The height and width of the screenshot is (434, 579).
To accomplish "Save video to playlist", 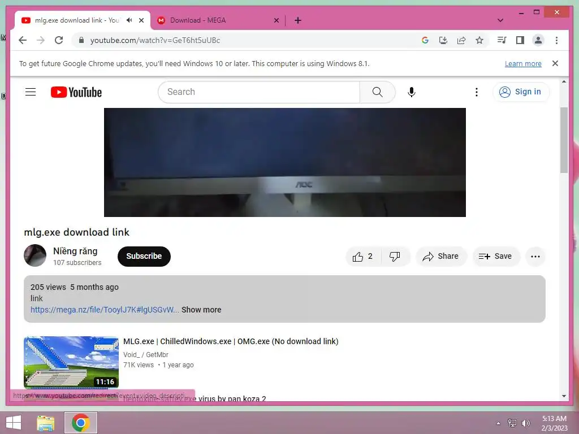I will point(496,257).
